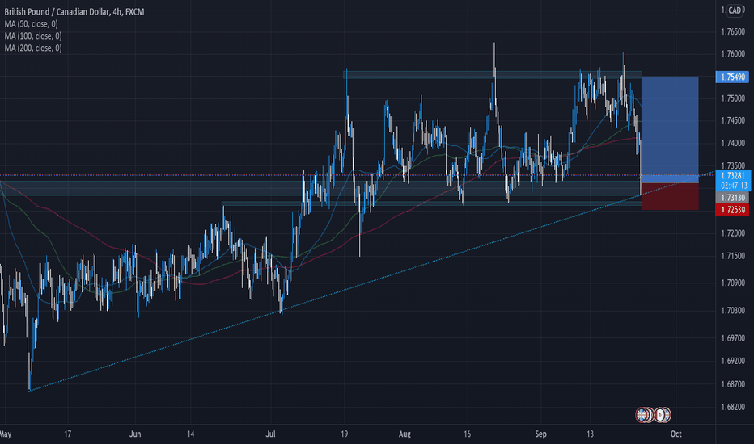Click the 02:47:13 candle countdown timer
Image resolution: width=754 pixels, height=444 pixels.
(733, 186)
